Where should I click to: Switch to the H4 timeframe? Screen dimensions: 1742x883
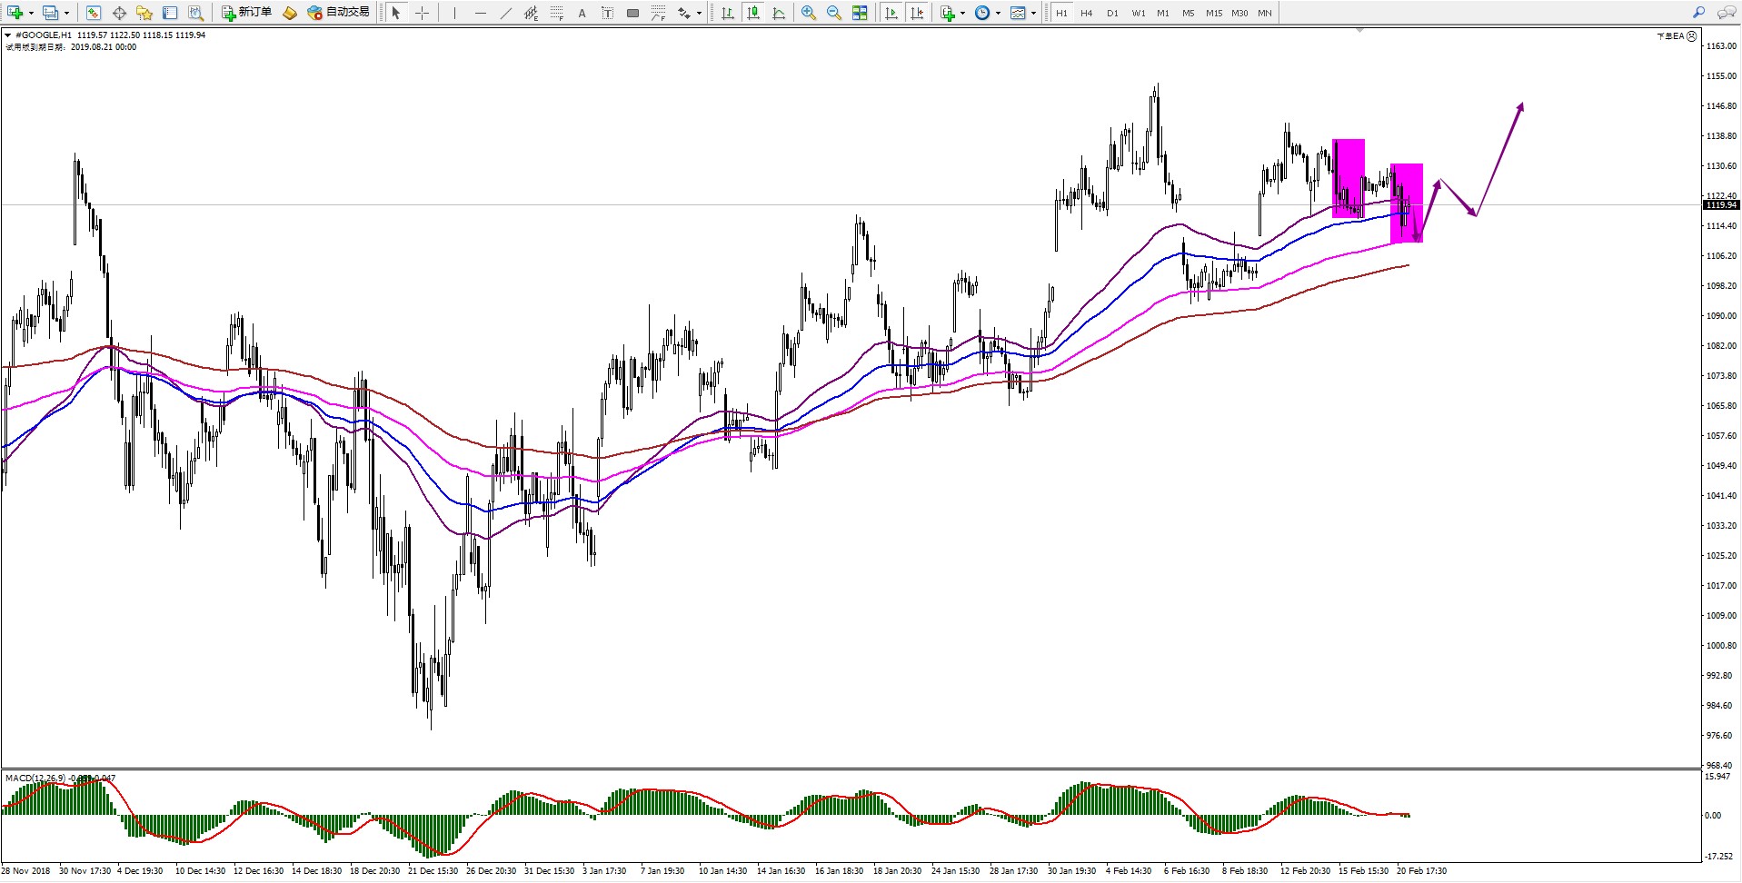(1086, 13)
